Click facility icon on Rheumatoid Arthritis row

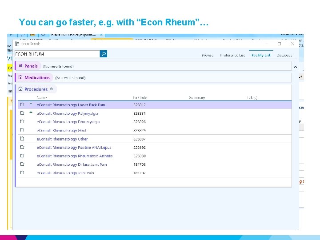click(22, 156)
